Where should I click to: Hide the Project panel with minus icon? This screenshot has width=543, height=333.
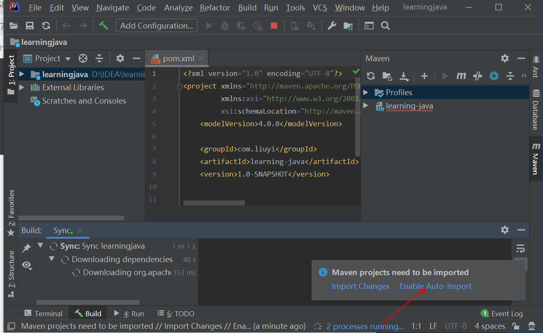pyautogui.click(x=136, y=58)
